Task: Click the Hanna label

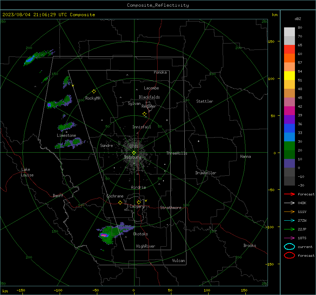Action: coord(245,156)
